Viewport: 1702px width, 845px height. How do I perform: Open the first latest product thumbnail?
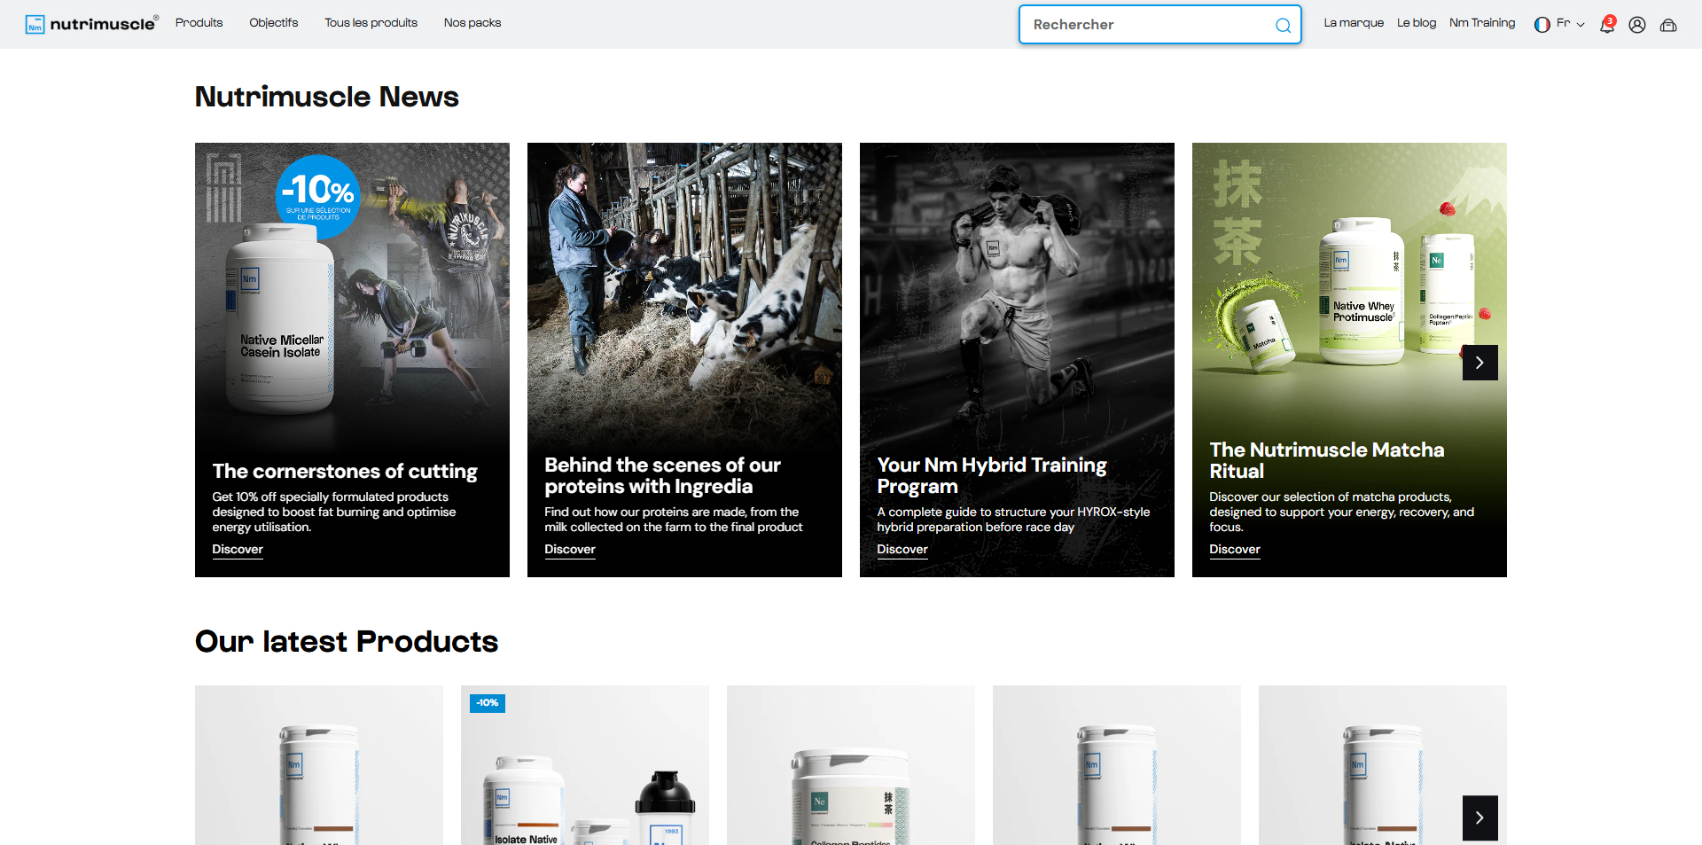tap(319, 765)
